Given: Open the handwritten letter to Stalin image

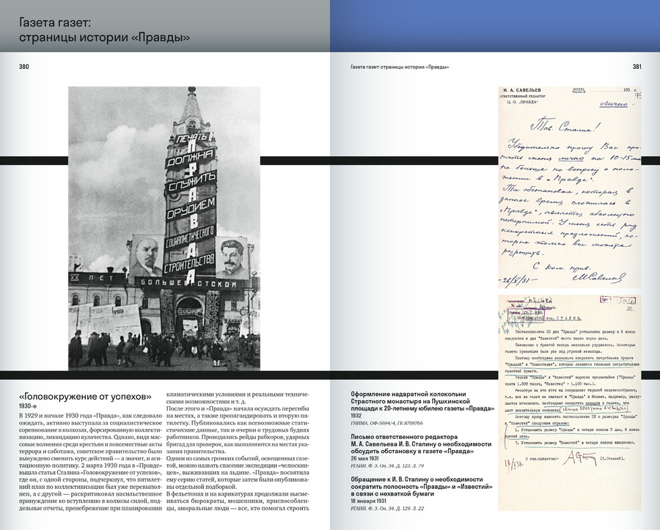Looking at the screenshot, I should point(570,188).
